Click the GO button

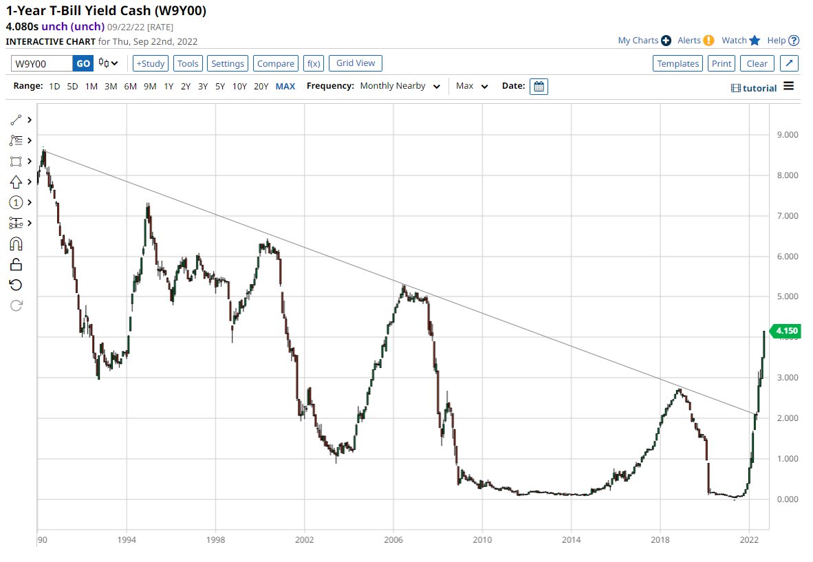click(83, 63)
